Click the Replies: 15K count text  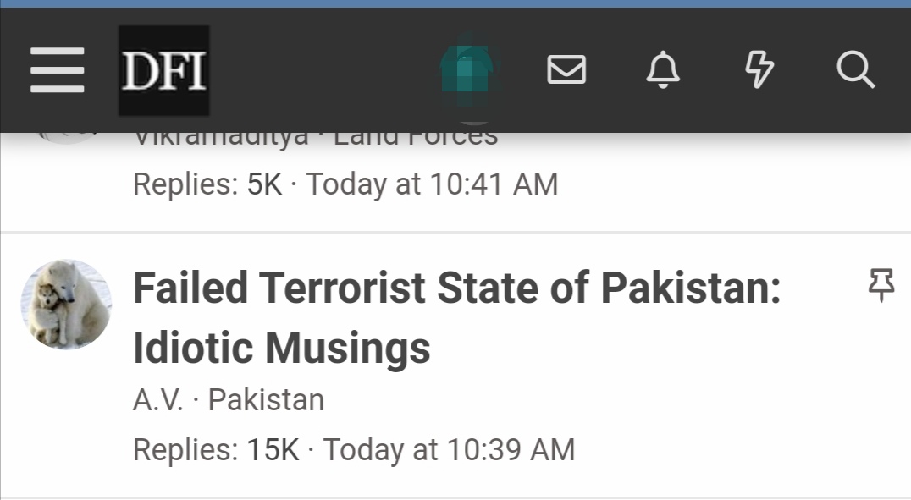tap(216, 449)
